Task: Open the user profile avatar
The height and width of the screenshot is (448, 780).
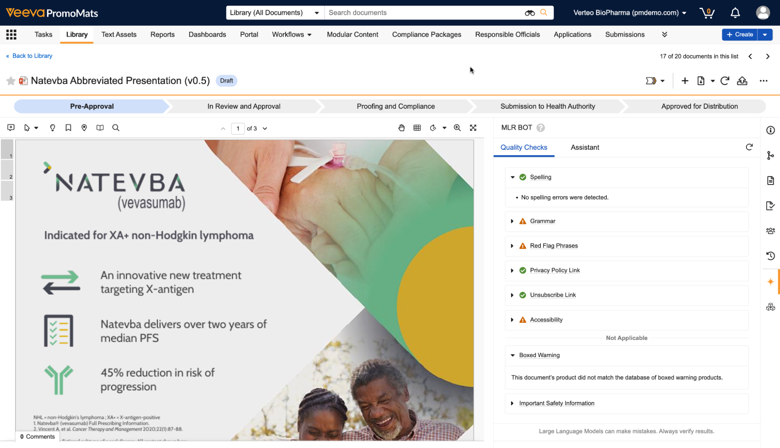Action: pos(763,13)
